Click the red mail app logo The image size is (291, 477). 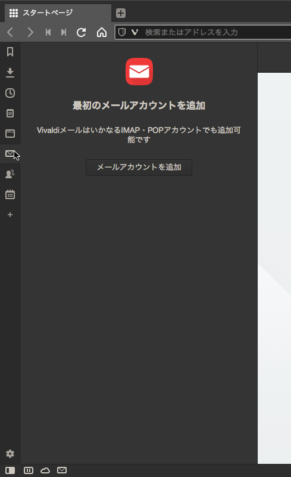point(139,72)
